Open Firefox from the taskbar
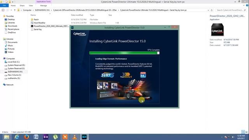The height and width of the screenshot is (140, 249). tap(26, 137)
